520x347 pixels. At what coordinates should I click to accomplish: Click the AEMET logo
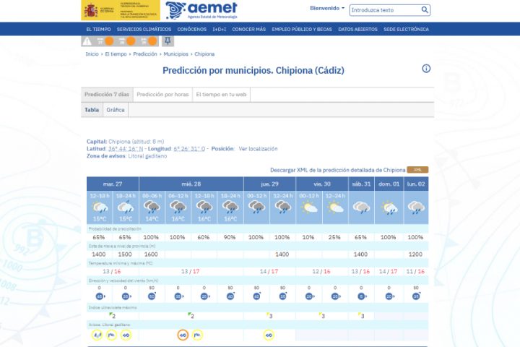(x=201, y=10)
